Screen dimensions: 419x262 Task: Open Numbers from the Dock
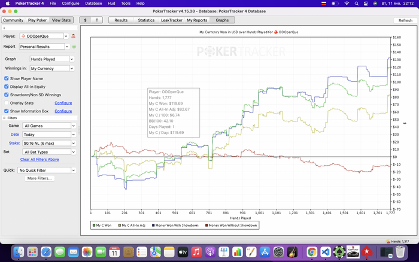coord(238,252)
